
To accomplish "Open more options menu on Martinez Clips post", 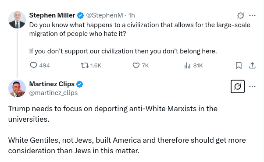I will [252, 86].
